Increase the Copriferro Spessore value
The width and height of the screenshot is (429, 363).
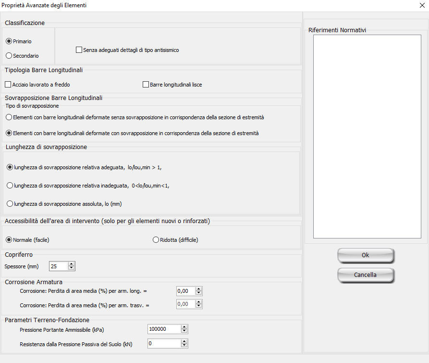point(72,264)
